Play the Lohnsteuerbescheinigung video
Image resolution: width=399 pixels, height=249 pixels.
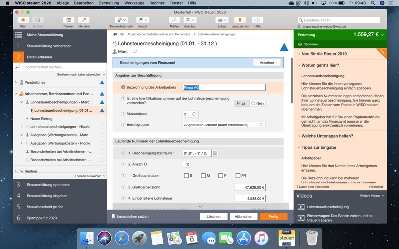[x=301, y=207]
